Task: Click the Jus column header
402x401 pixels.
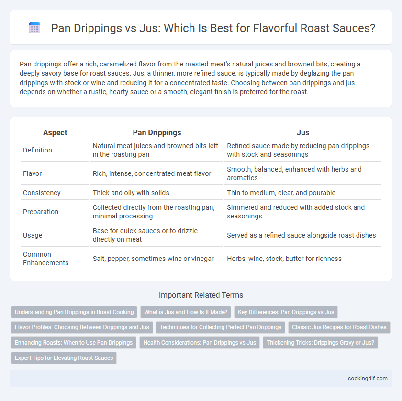Action: point(303,132)
